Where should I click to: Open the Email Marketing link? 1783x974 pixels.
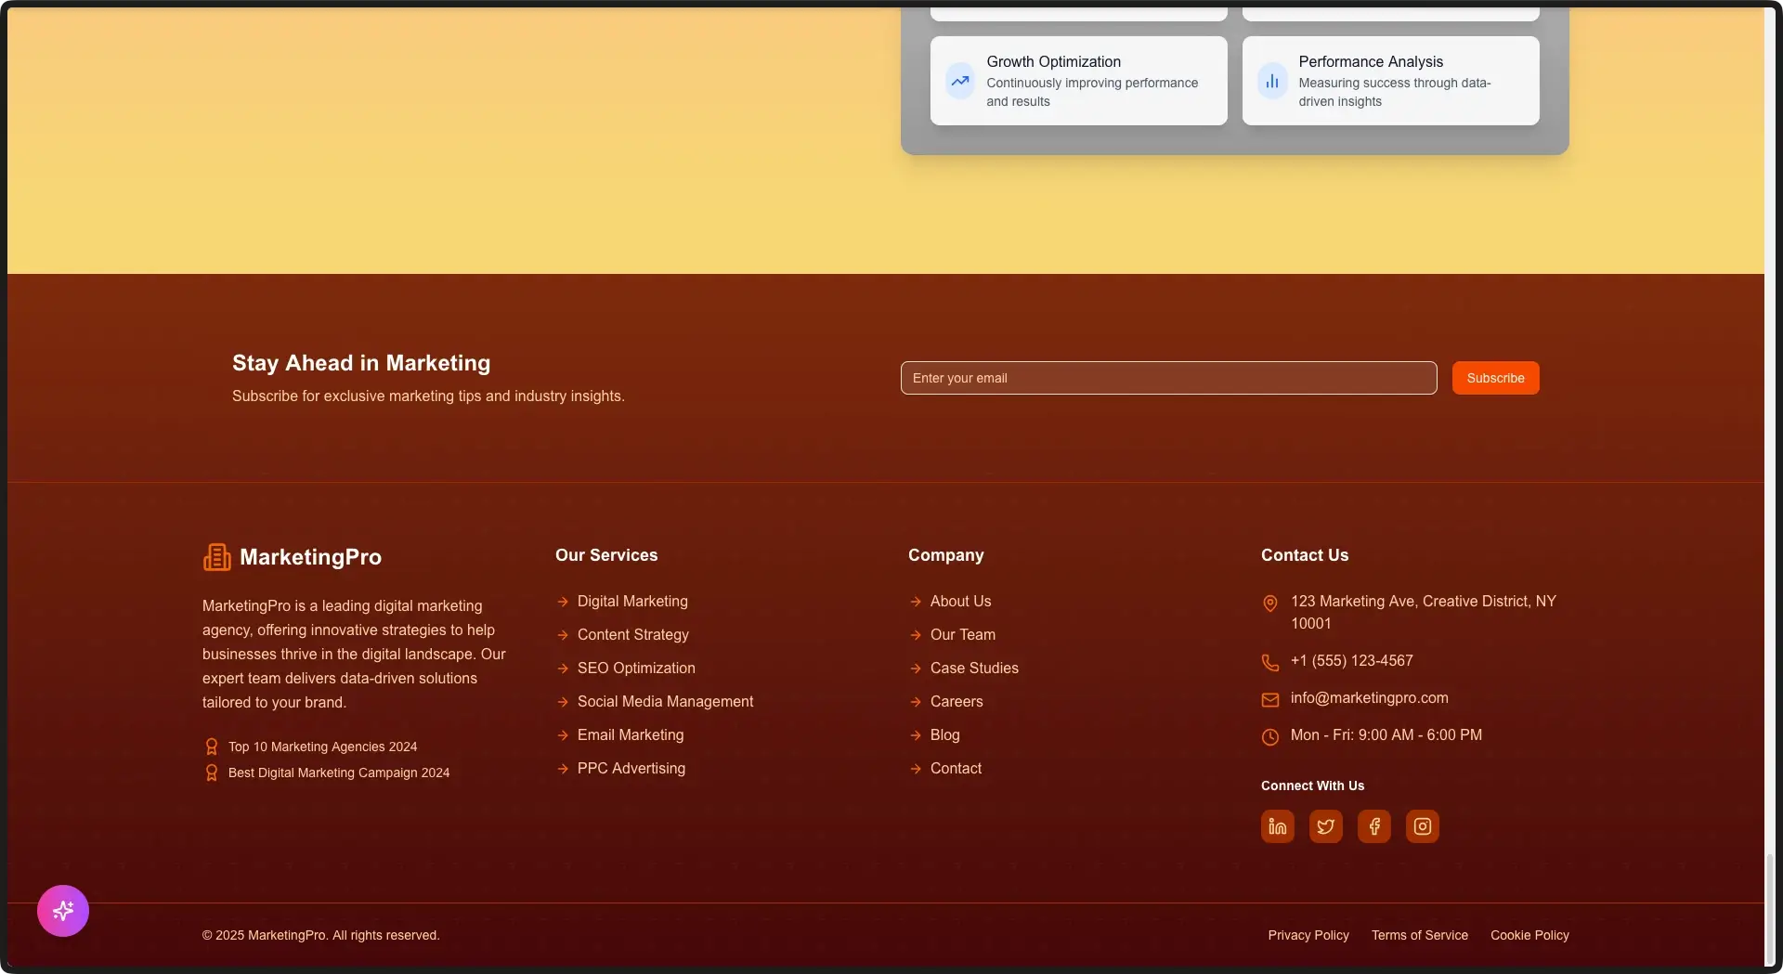631,735
